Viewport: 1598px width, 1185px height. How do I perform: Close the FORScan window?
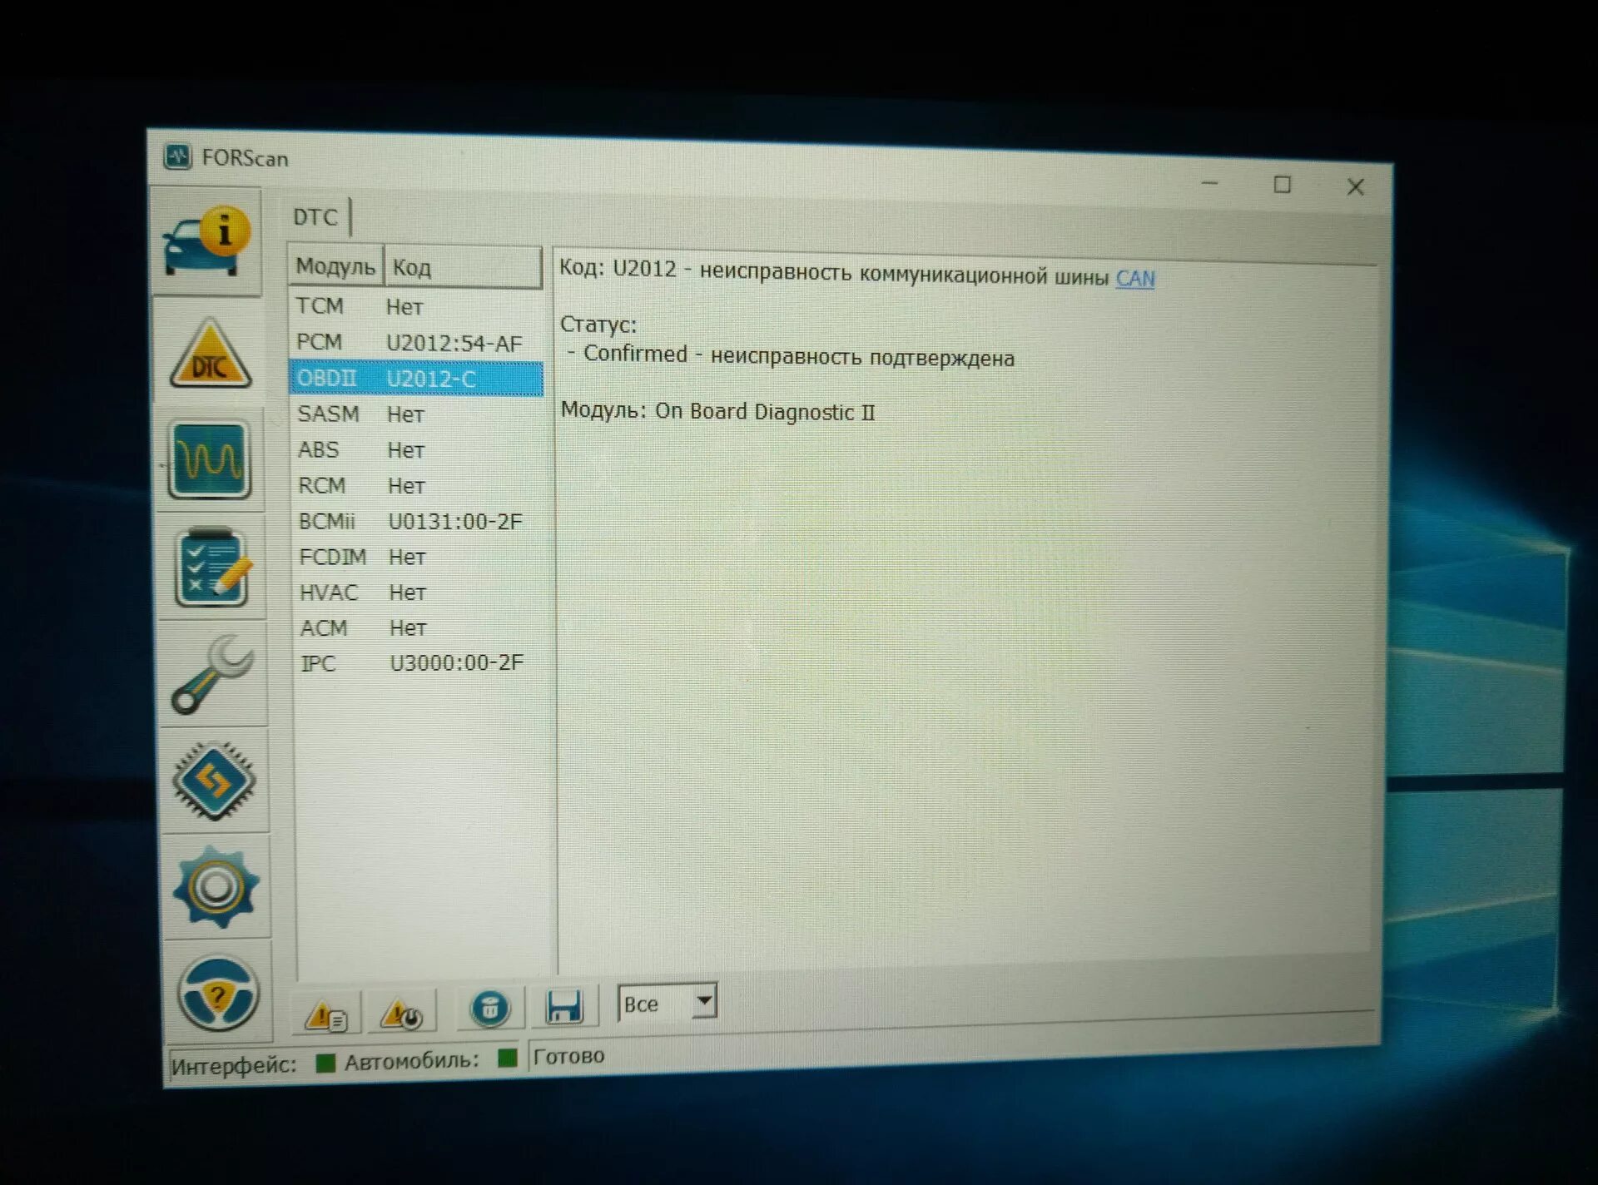[1355, 187]
